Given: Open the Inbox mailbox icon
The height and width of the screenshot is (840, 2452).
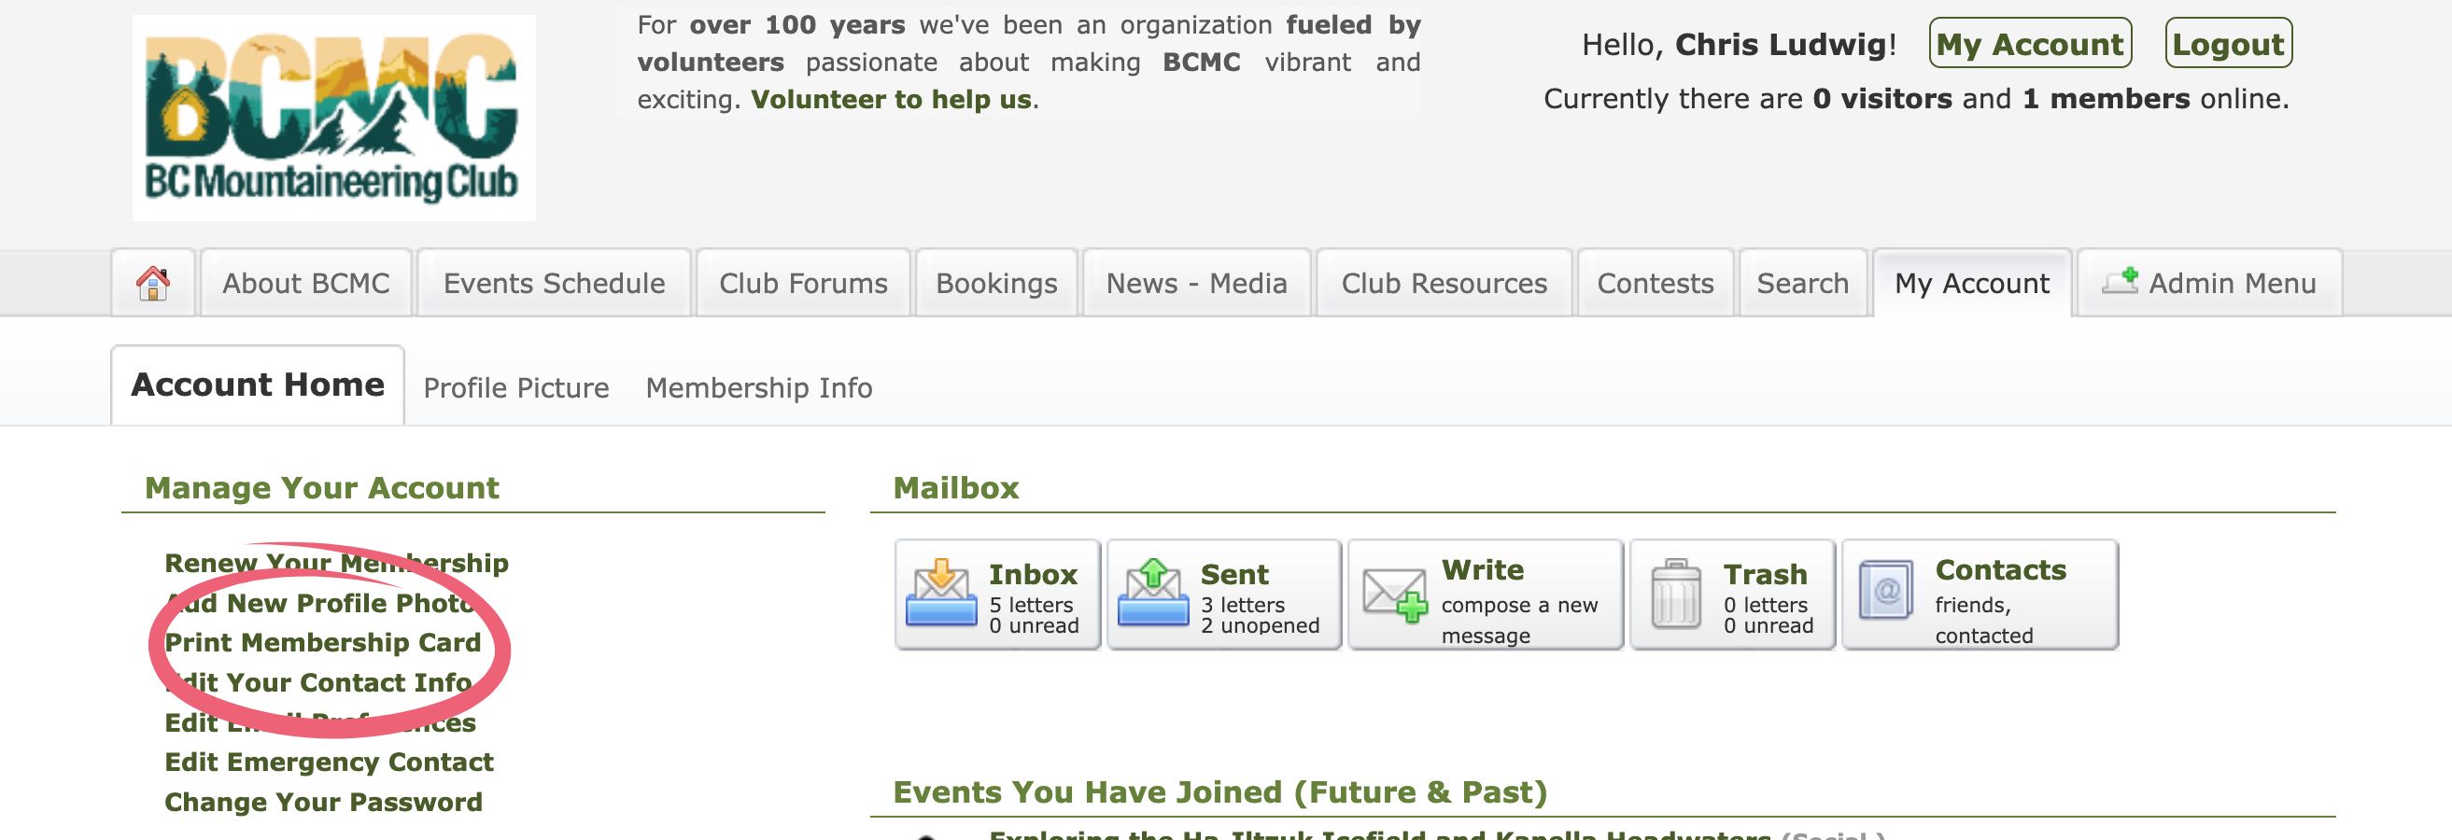Looking at the screenshot, I should pos(940,594).
